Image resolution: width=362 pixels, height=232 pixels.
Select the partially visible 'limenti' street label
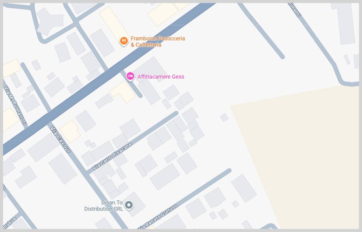295,10
